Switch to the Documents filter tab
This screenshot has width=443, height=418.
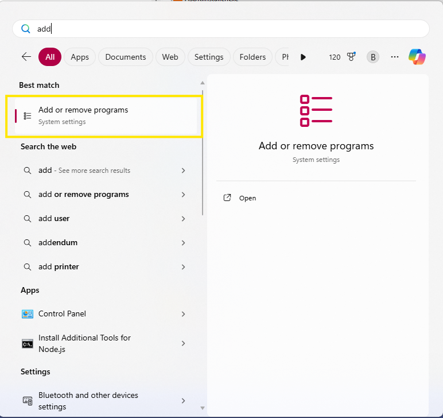click(126, 57)
